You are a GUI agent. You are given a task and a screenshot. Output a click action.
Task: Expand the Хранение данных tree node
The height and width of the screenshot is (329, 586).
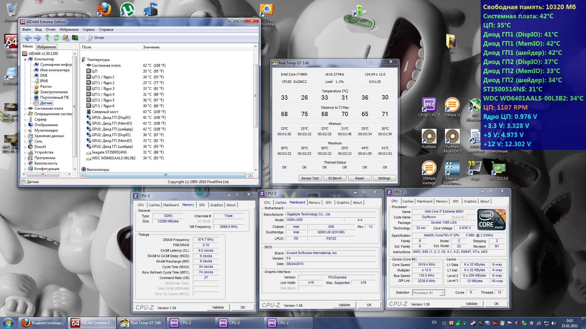(25, 136)
